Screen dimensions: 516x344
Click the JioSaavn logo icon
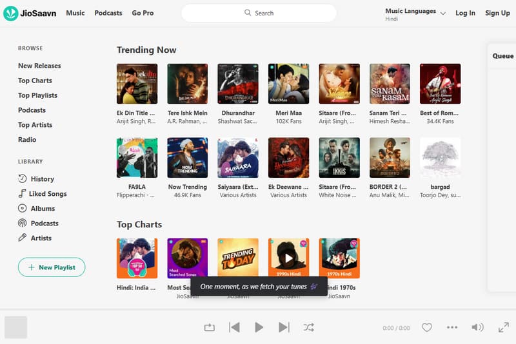[x=11, y=13]
